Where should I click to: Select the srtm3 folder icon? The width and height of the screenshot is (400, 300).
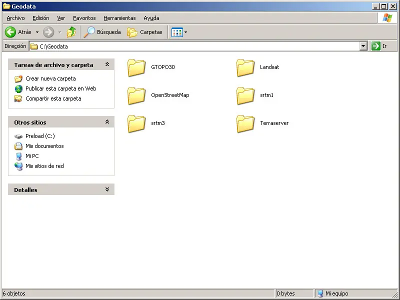click(x=136, y=123)
